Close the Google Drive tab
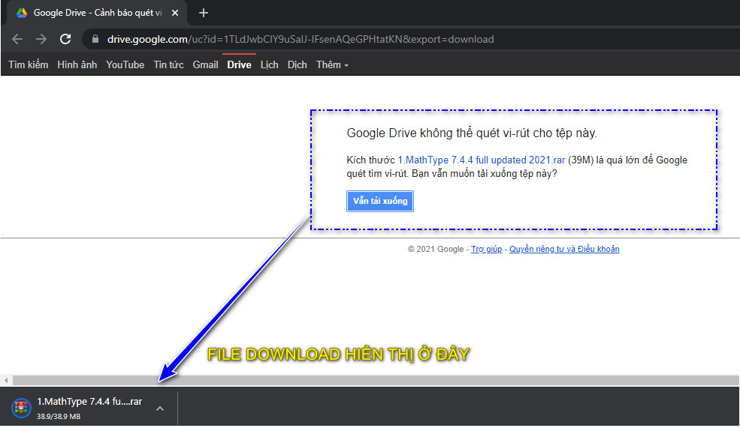Viewport: 740px width, 428px height. coord(175,13)
